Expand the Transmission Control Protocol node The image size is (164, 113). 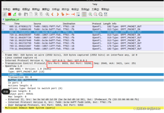(x=3, y=63)
